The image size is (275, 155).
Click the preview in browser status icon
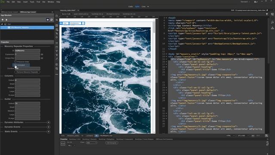(266, 136)
